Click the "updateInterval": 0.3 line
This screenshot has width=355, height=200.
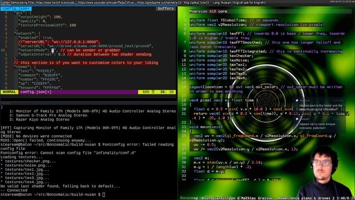click(x=85, y=54)
